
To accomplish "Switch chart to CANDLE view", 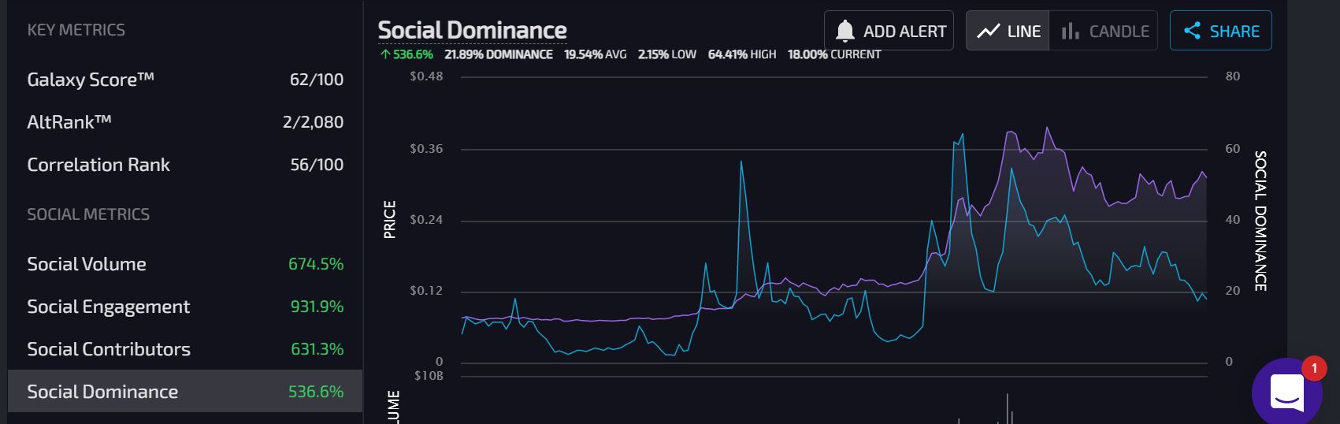I will tap(1104, 31).
